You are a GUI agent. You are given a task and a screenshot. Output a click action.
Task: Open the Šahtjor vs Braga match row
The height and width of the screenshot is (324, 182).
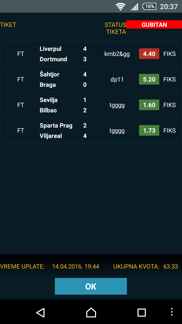point(91,79)
